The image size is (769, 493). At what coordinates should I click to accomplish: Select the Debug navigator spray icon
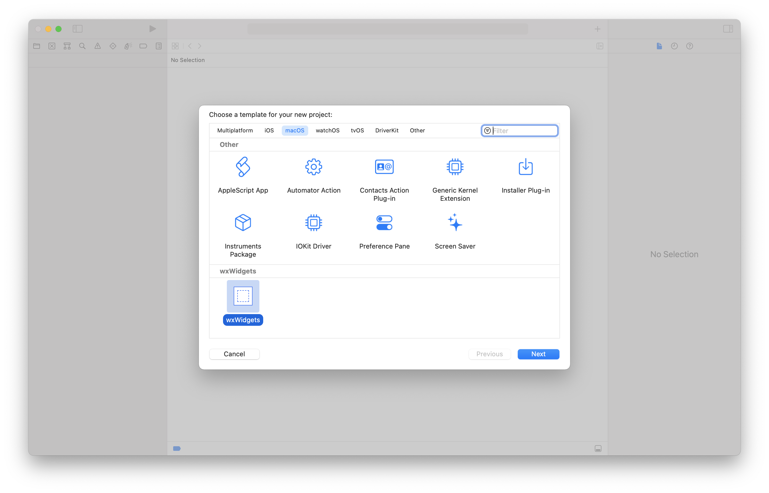128,46
